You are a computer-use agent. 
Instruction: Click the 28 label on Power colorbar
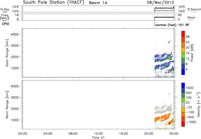pyautogui.click(x=187, y=37)
